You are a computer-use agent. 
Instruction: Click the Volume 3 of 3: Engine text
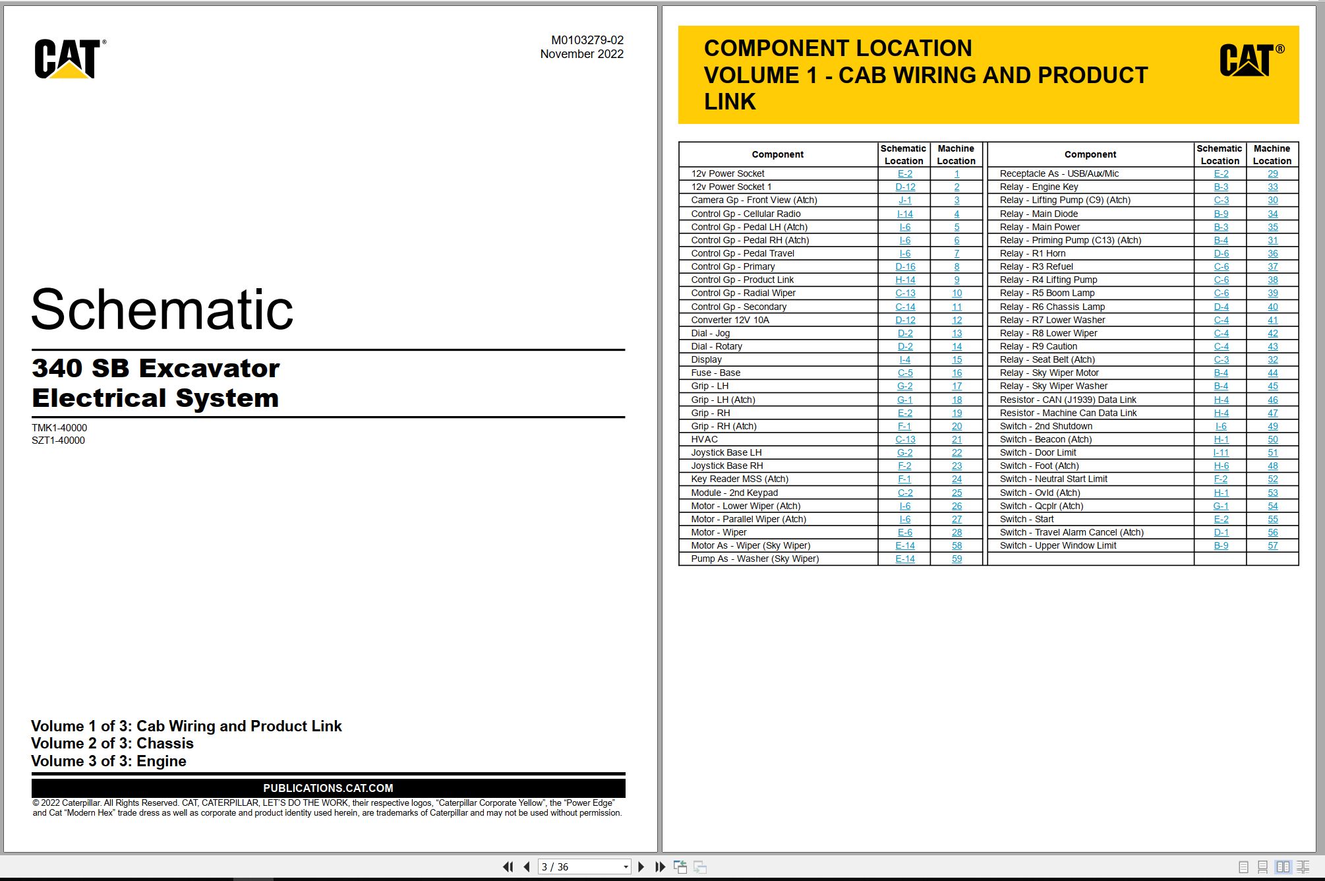point(109,761)
